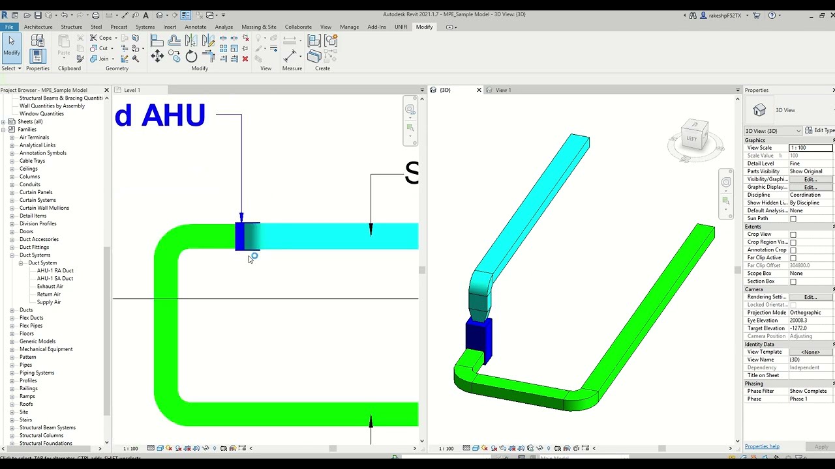Expand the Air Terminals family node
This screenshot has height=469, width=835.
point(12,137)
